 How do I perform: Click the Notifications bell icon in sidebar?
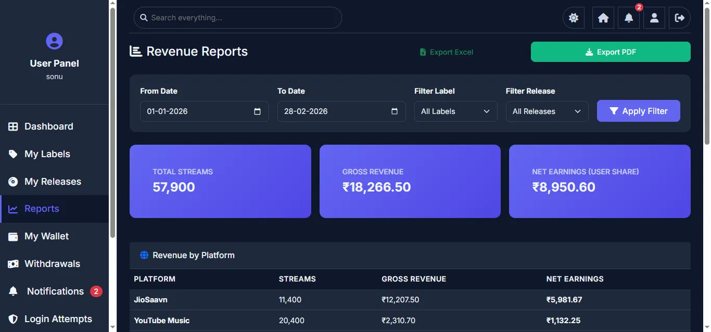pyautogui.click(x=13, y=291)
